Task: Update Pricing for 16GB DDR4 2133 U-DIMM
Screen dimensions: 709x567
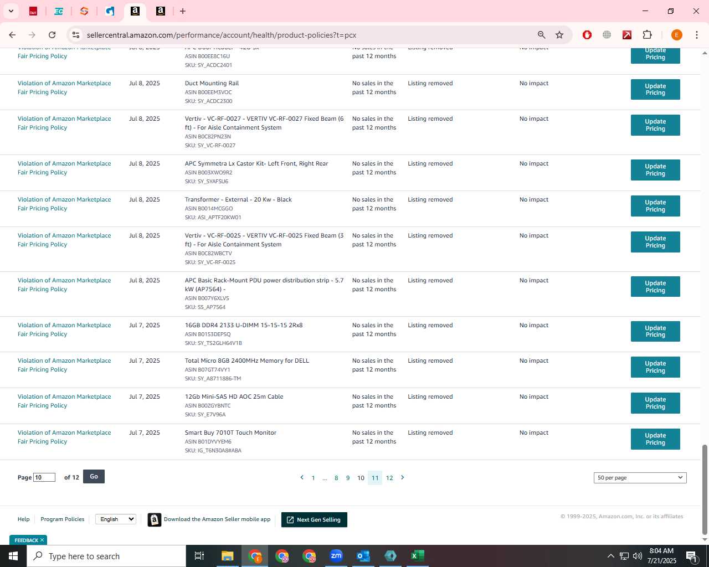Action: click(x=655, y=331)
